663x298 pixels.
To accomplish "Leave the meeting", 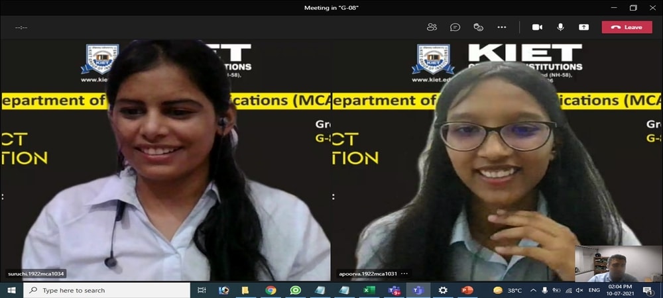I will [627, 27].
